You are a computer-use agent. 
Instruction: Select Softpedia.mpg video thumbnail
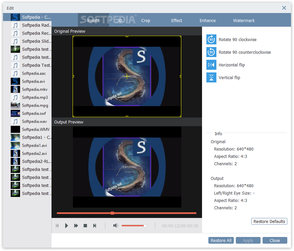[x=15, y=105]
